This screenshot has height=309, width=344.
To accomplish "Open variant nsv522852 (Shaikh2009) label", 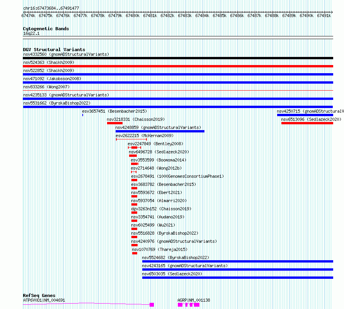I will click(49, 70).
